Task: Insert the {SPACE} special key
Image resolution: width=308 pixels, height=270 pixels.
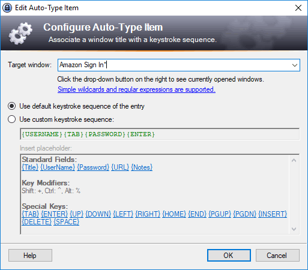Action: pyautogui.click(x=67, y=222)
